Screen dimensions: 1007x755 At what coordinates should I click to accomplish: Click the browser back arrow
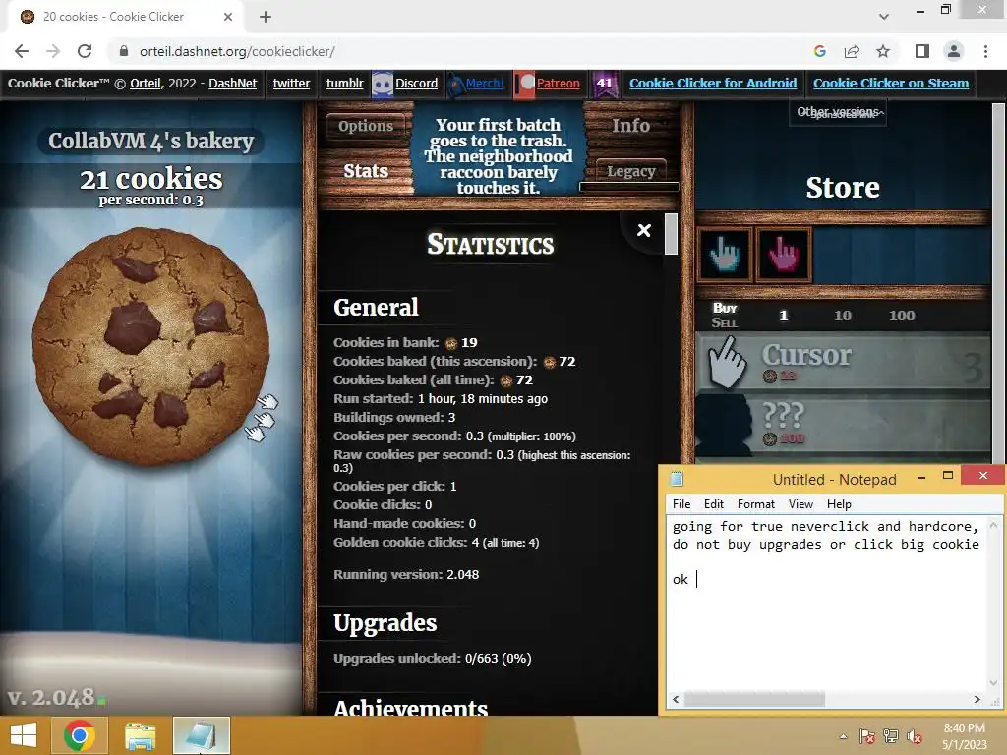(x=22, y=51)
